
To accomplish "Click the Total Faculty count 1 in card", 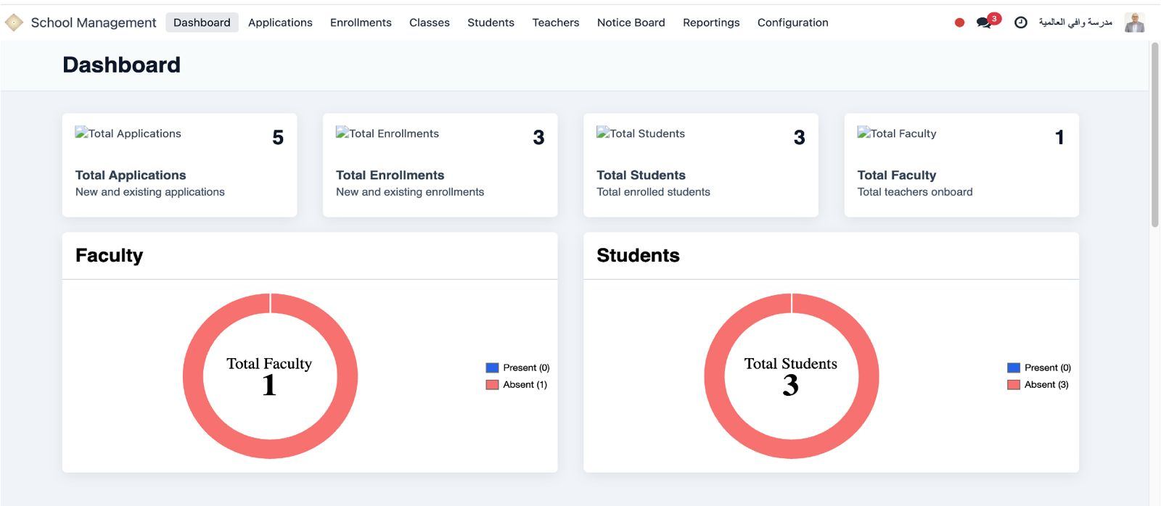I will (1059, 138).
